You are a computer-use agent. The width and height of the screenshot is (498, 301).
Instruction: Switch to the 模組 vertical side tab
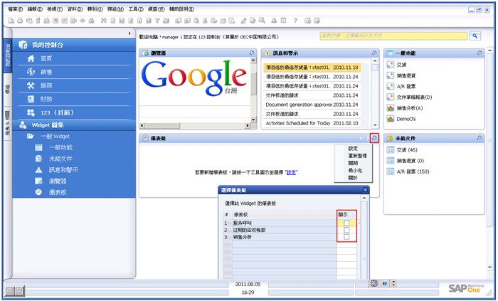[7, 89]
